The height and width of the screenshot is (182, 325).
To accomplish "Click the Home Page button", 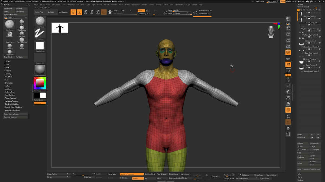I will [39, 12].
